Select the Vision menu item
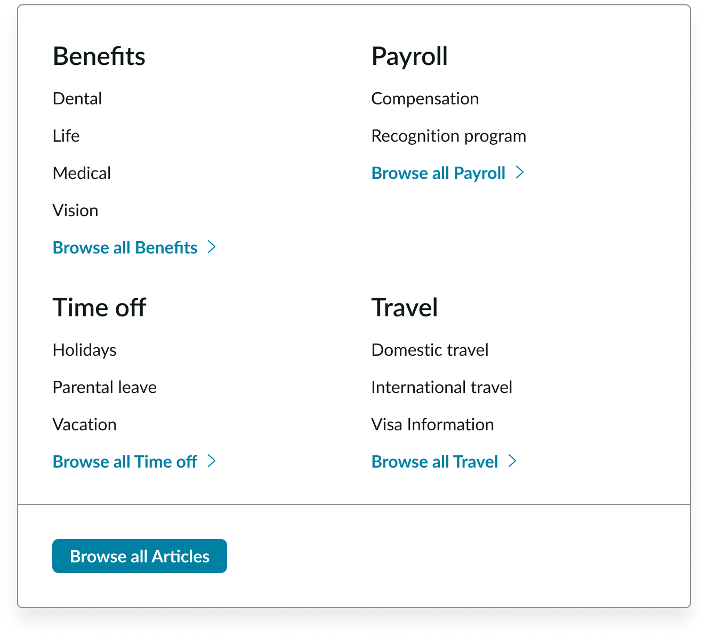The width and height of the screenshot is (708, 638). tap(75, 210)
